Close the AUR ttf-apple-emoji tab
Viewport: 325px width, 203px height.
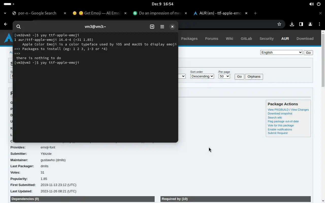(246, 13)
